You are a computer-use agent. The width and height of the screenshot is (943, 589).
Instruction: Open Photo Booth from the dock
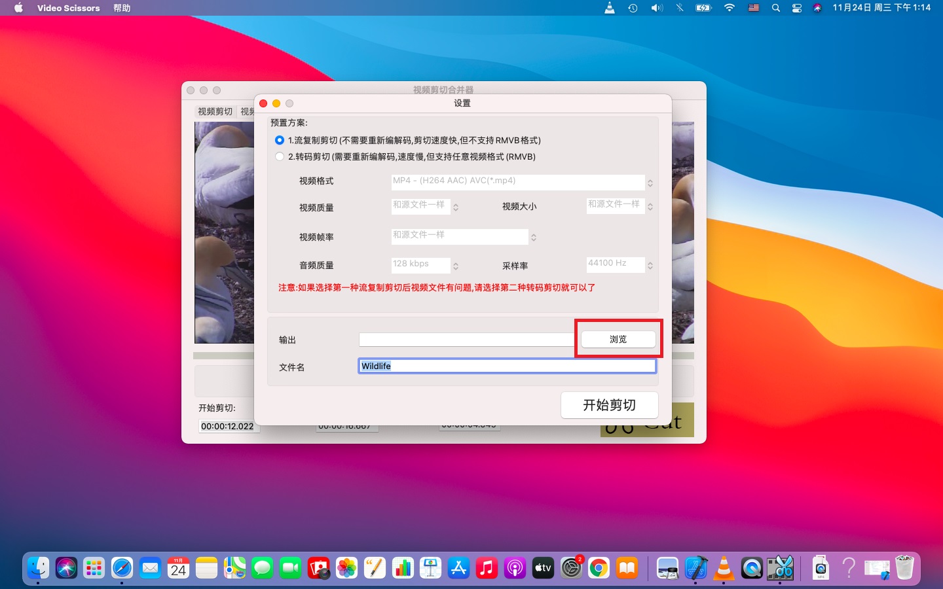pyautogui.click(x=319, y=568)
